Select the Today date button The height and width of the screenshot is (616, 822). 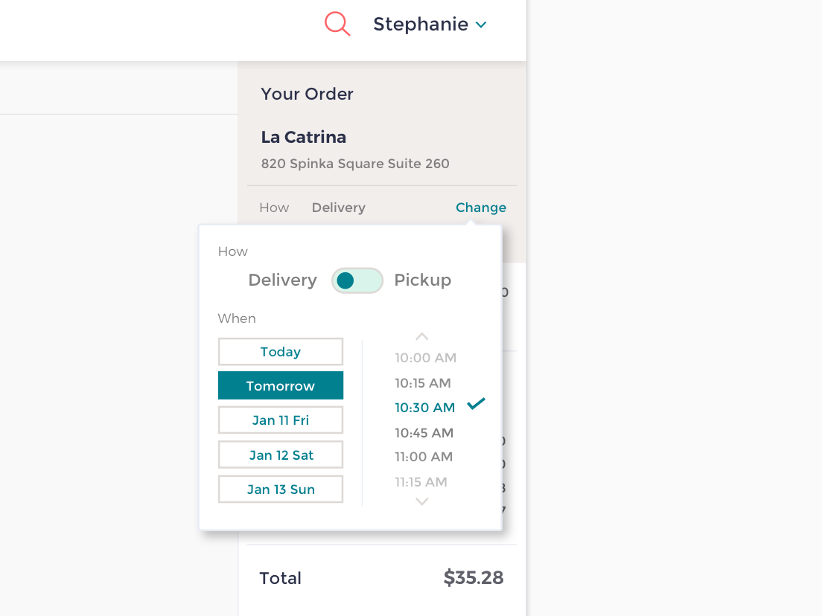[x=280, y=351]
